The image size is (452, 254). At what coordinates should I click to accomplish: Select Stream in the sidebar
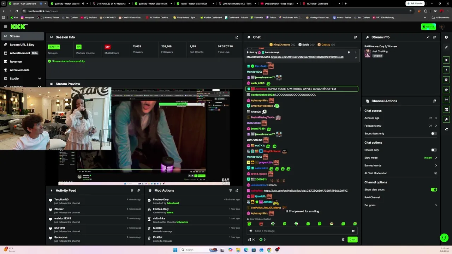pos(22,36)
